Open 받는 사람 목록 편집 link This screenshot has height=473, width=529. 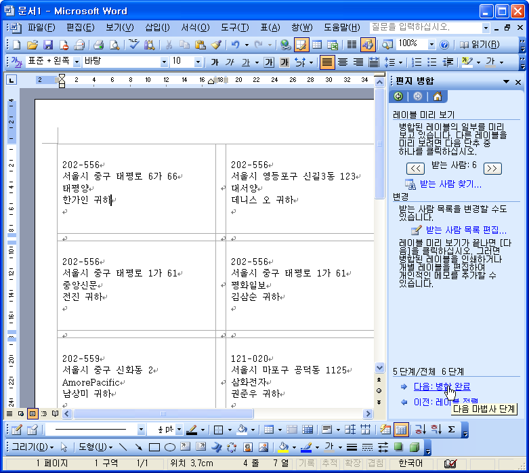(466, 230)
